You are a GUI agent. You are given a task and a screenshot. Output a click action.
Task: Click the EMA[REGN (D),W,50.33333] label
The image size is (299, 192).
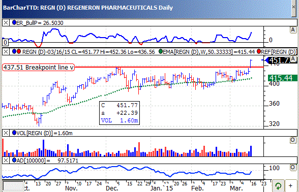pos(209,52)
